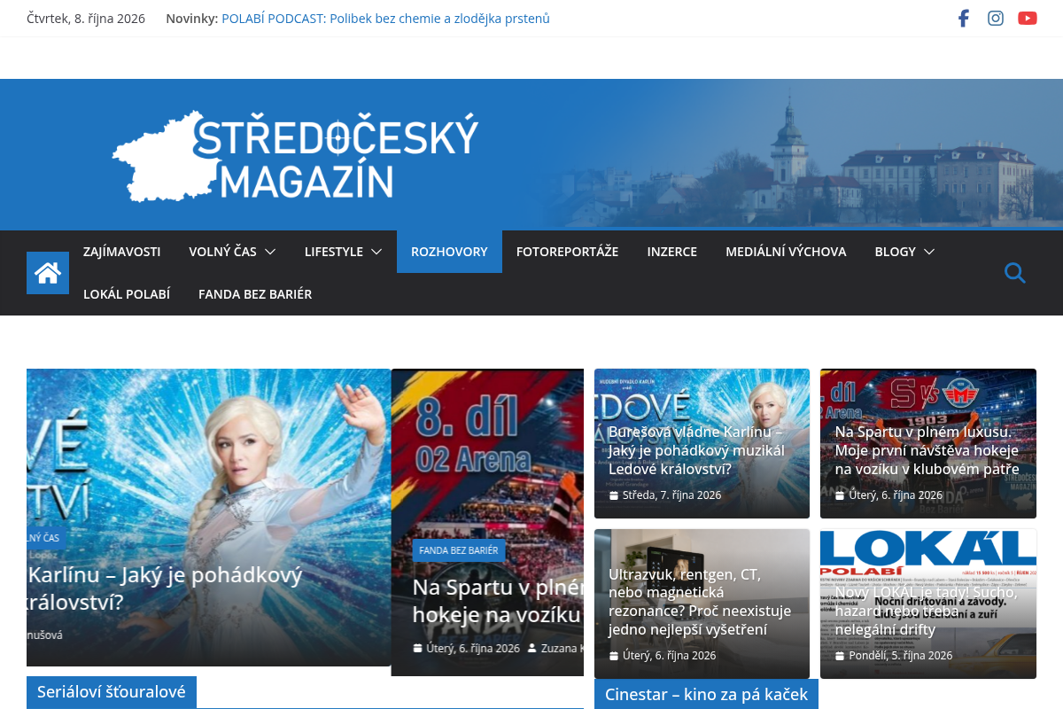
Task: Open the Polabí Podcast news ticker link
Action: point(385,19)
